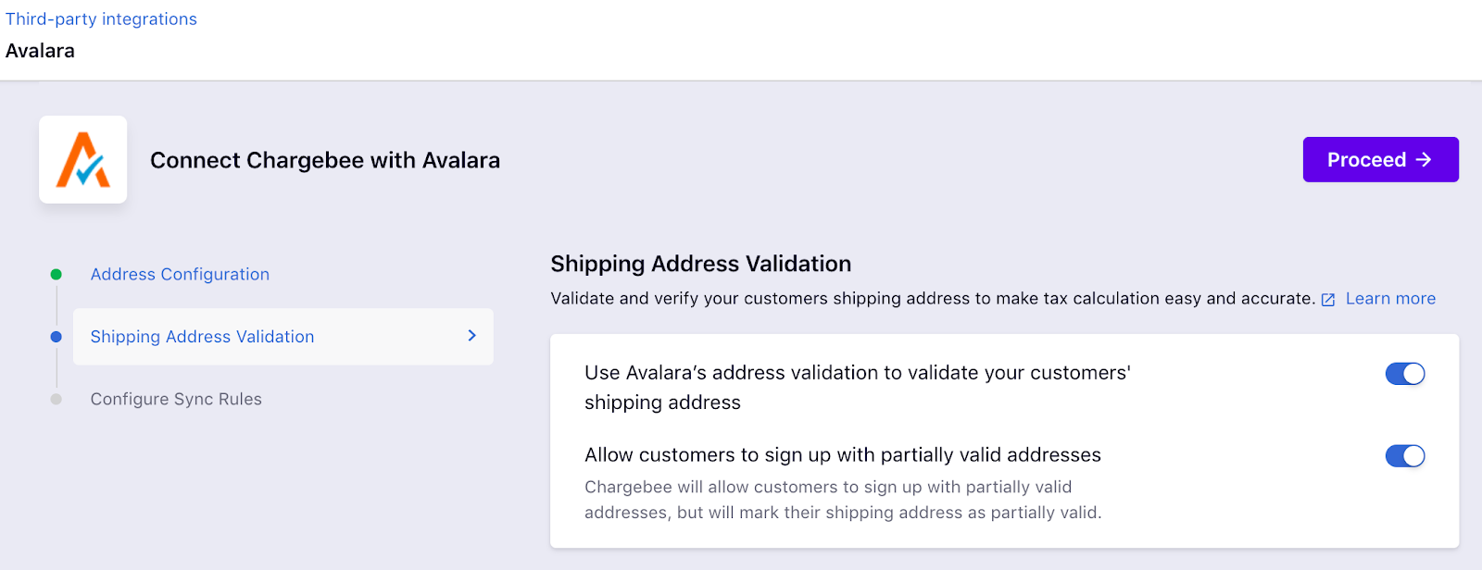Toggle Avalara's address validation switch
This screenshot has height=570, width=1482.
click(x=1405, y=374)
